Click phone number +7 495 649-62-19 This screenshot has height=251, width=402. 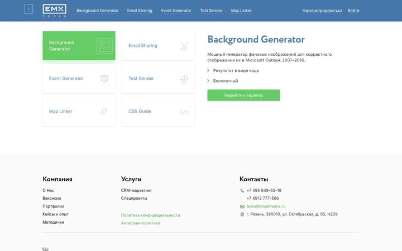pos(264,191)
